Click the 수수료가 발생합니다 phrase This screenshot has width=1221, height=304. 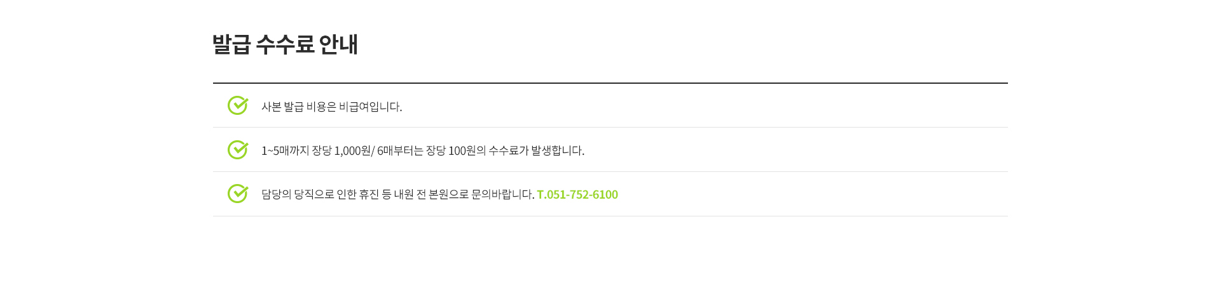[536, 150]
